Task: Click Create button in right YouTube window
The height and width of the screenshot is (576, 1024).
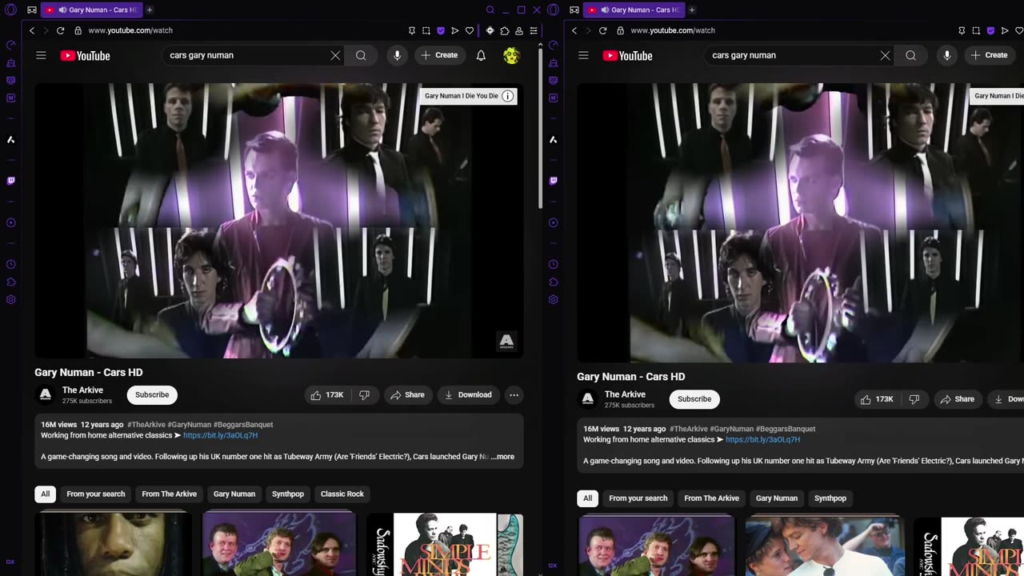Action: click(990, 55)
